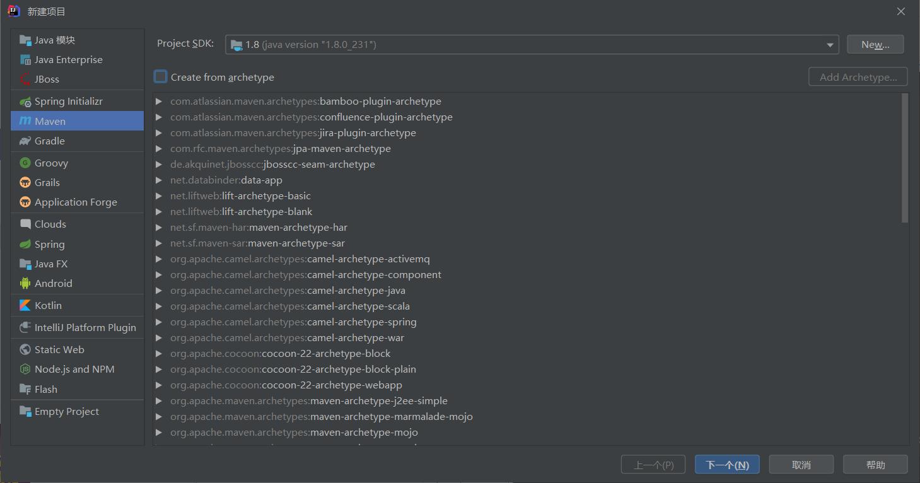920x483 pixels.
Task: Select maven-archetype-marmalade-mojo archetype
Action: pyautogui.click(x=527, y=417)
